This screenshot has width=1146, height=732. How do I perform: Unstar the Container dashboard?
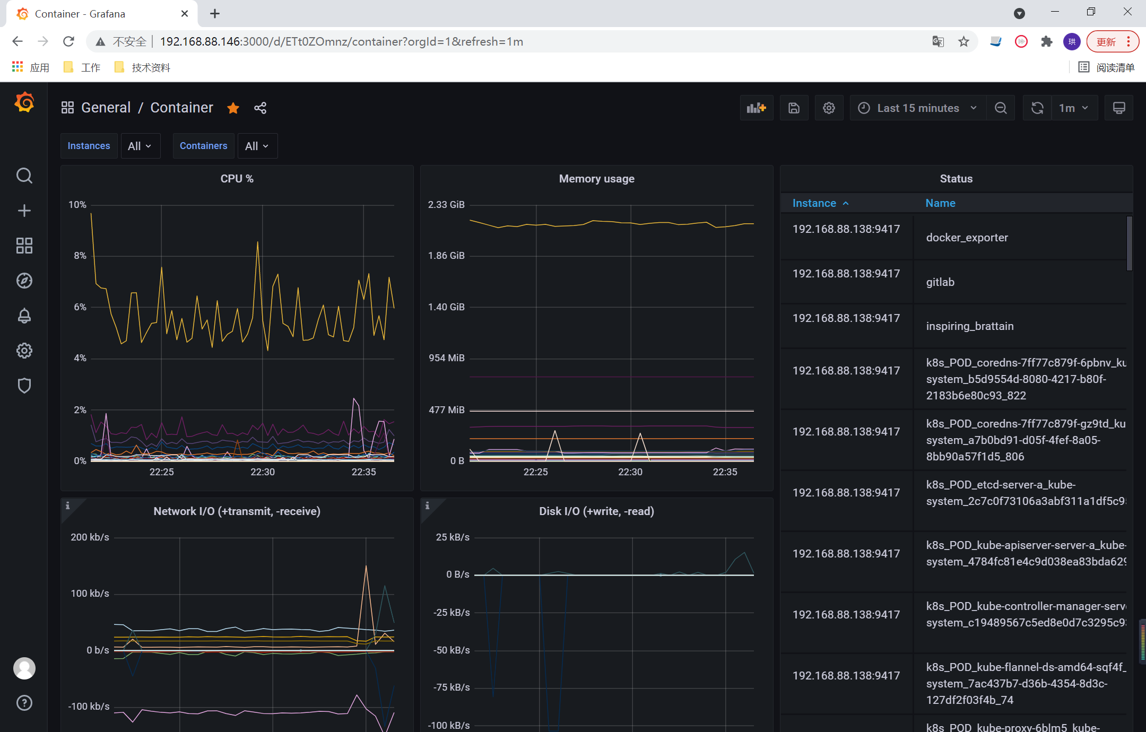coord(233,108)
